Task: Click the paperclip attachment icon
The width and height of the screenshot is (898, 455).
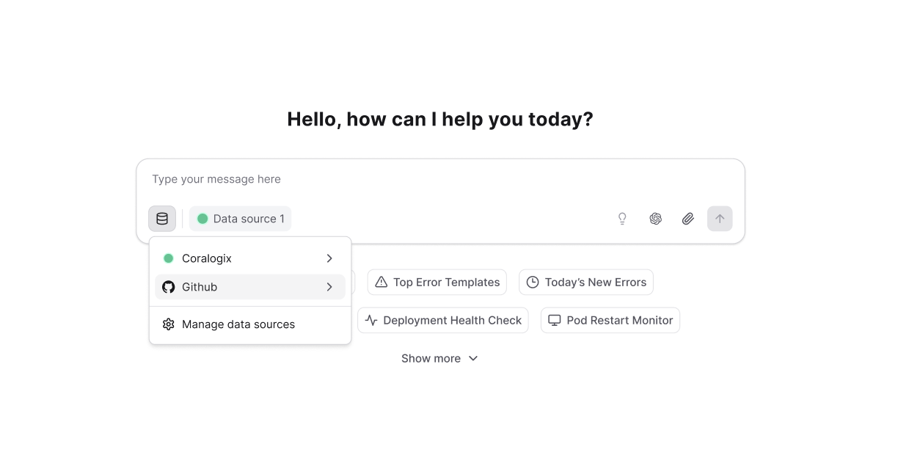Action: tap(687, 218)
